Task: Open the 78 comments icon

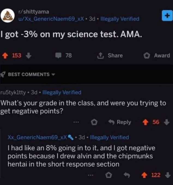Action: 59,55
